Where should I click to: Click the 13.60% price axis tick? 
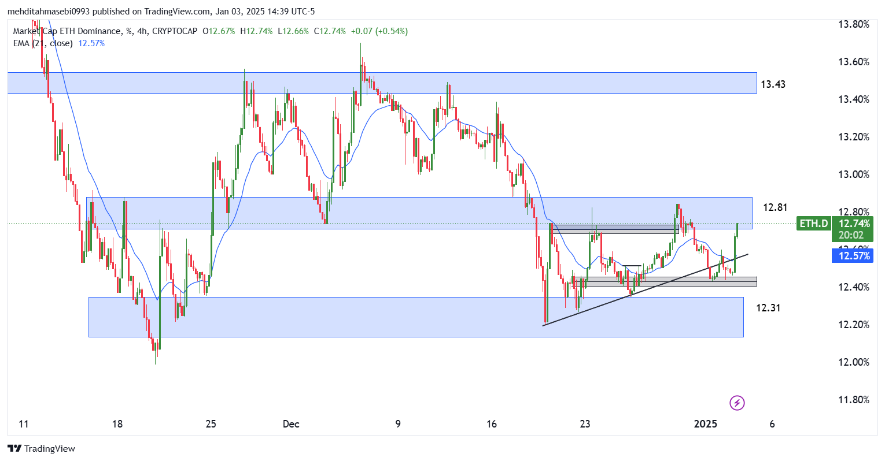click(854, 62)
